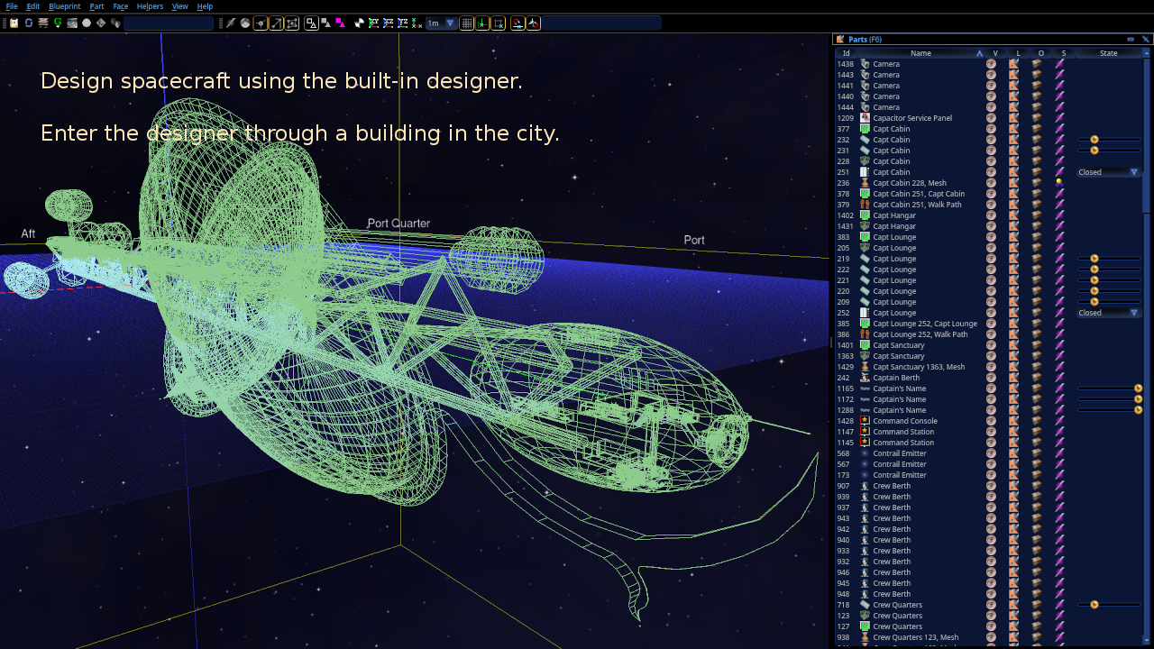Open Closed state dropdown for Capt Cabin 251
Viewport: 1154px width, 649px height.
pos(1133,172)
